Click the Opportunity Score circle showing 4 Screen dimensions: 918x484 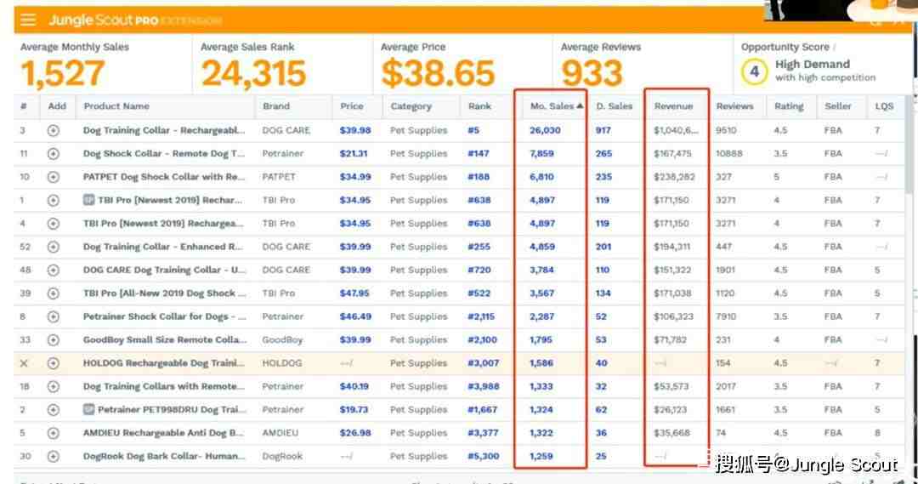(x=754, y=72)
